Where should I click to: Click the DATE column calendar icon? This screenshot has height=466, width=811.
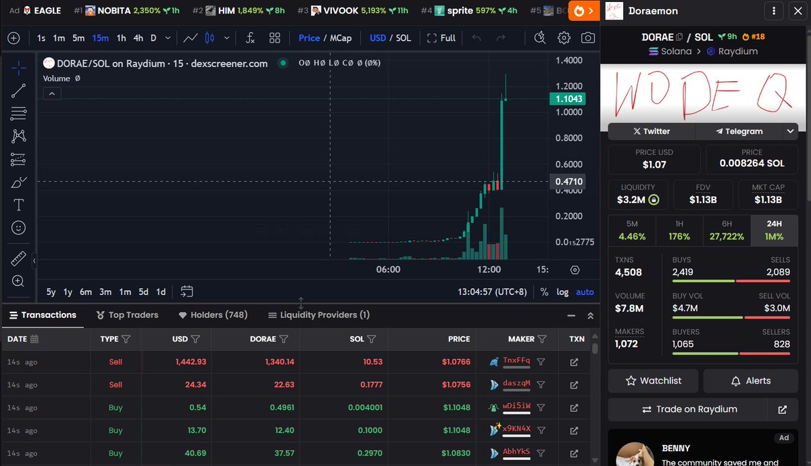[x=34, y=339]
